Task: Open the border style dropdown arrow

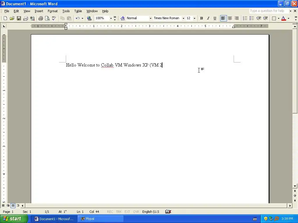Action: [279, 18]
